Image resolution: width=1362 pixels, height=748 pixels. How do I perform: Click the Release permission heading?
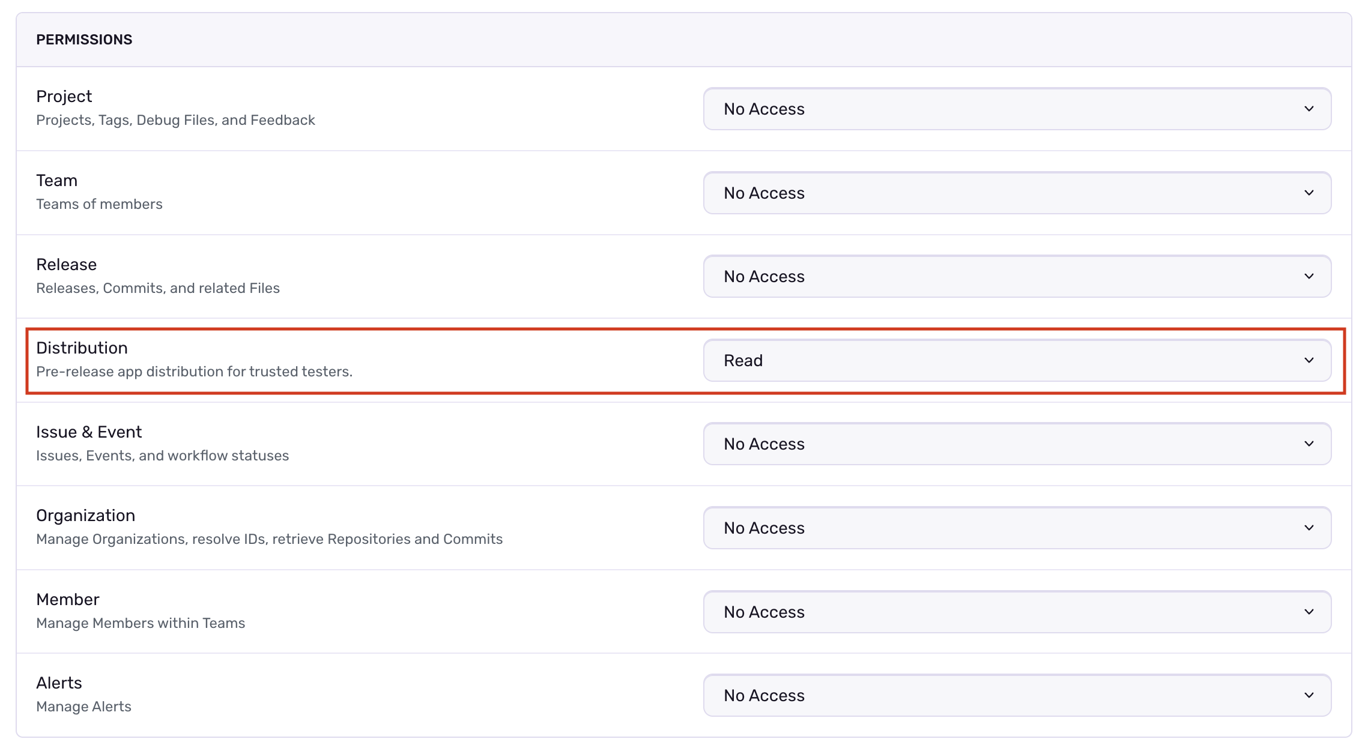67,264
